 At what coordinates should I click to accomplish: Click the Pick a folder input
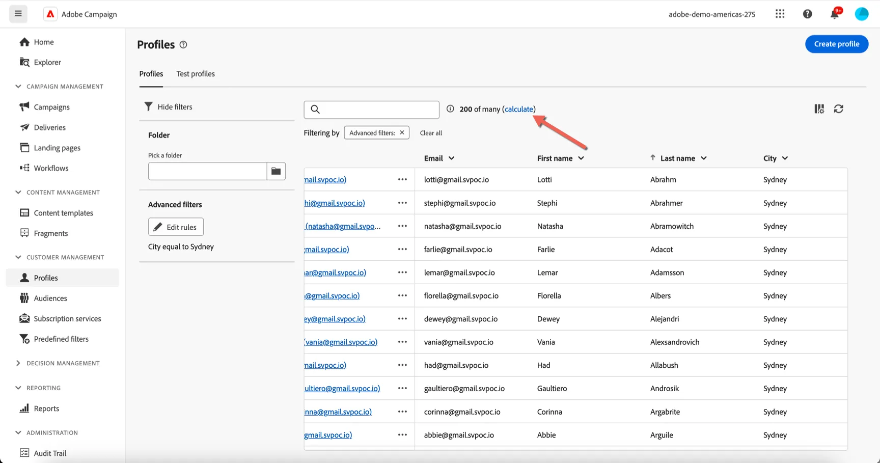coord(207,171)
